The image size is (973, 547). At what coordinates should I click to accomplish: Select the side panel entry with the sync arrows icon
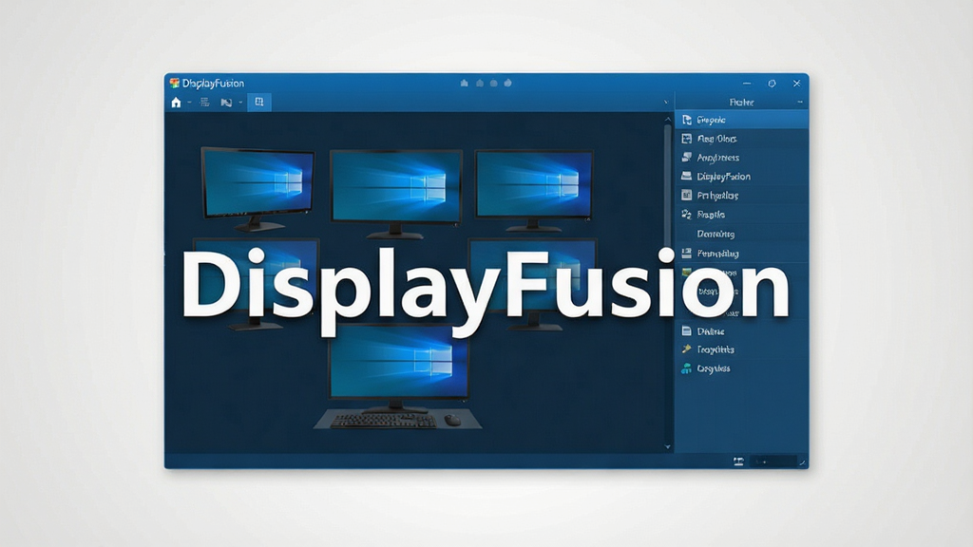pyautogui.click(x=741, y=215)
